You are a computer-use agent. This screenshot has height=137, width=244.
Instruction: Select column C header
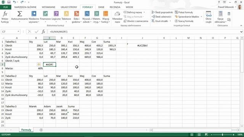tap(50, 38)
